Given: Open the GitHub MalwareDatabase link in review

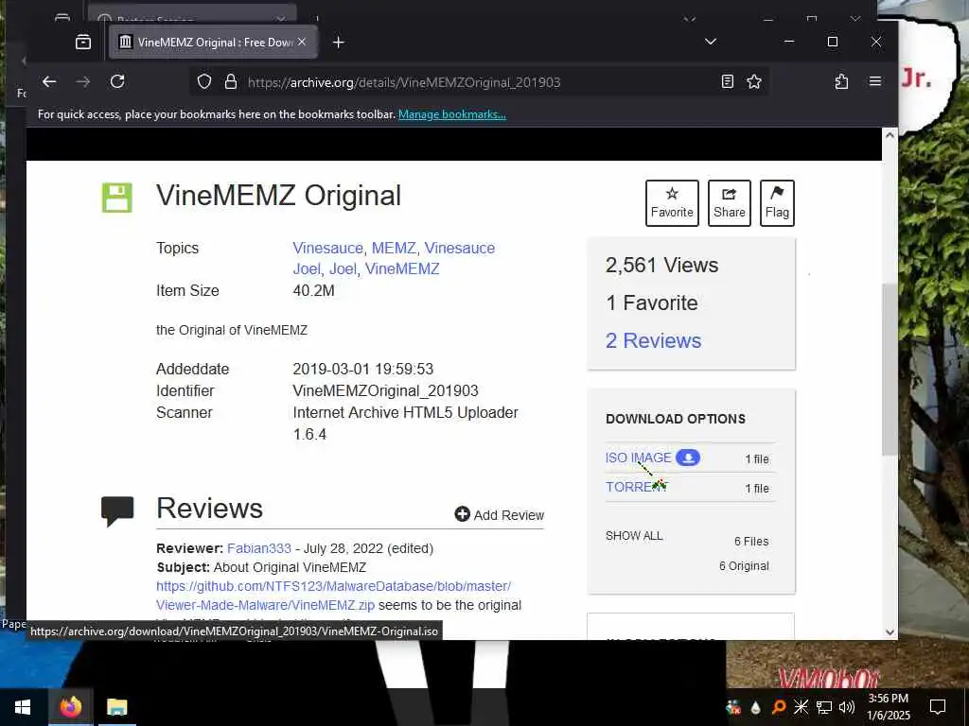Looking at the screenshot, I should coord(334,596).
